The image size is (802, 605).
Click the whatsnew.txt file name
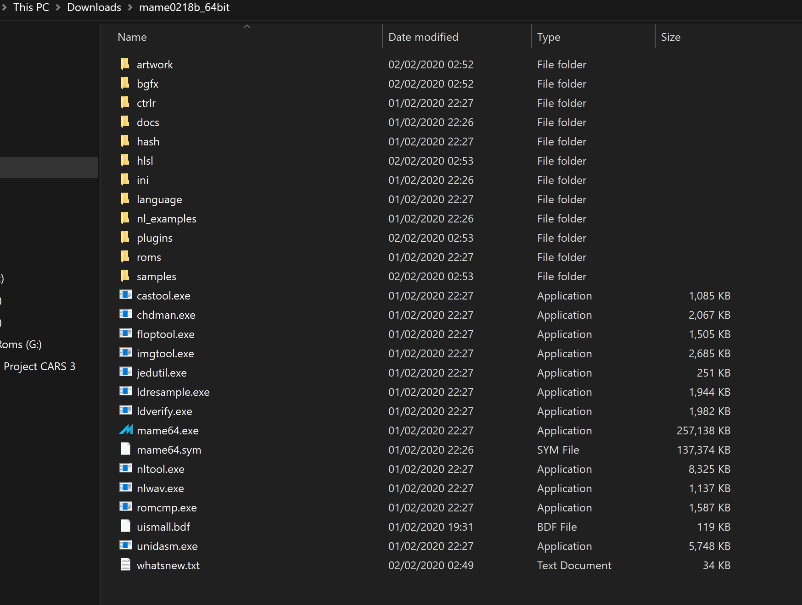(x=168, y=566)
